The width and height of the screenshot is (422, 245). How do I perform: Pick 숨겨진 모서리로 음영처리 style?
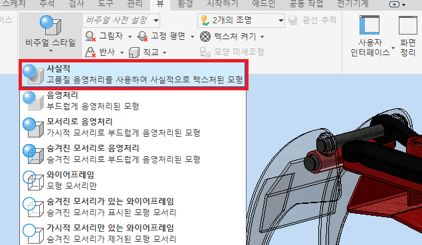coord(133,154)
